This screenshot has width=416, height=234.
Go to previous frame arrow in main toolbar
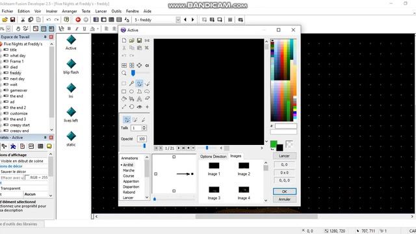pyautogui.click(x=185, y=19)
